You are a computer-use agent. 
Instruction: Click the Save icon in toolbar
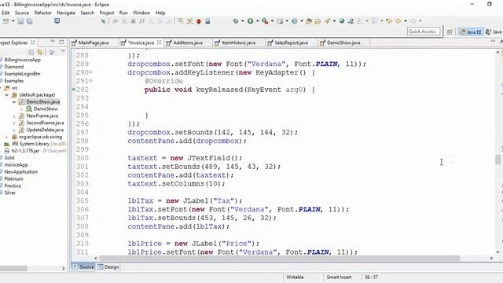click(20, 21)
